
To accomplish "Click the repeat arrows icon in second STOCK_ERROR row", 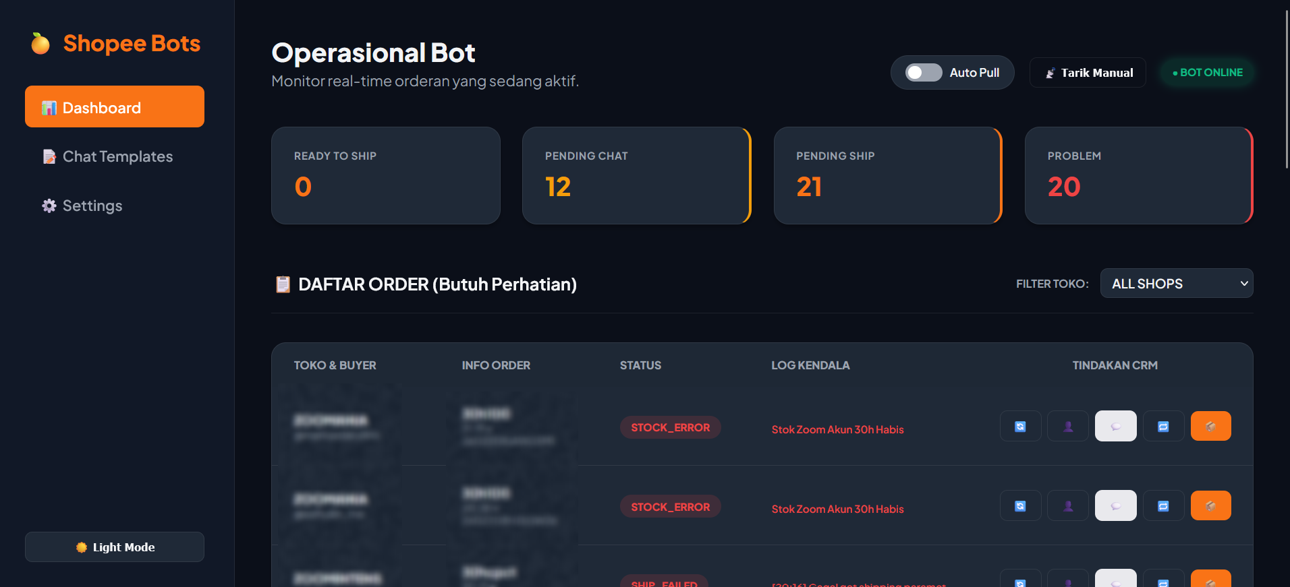I will click(x=1163, y=505).
